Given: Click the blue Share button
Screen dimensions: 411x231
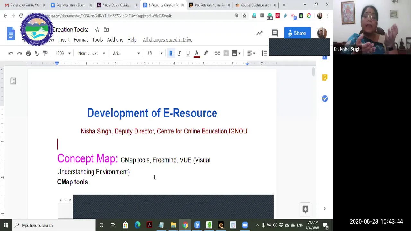Looking at the screenshot, I should 297,33.
